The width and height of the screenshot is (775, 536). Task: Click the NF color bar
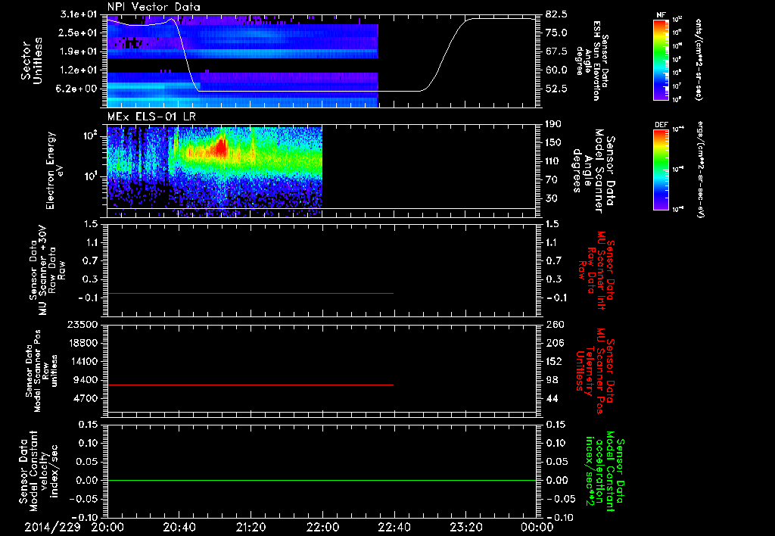click(x=661, y=60)
